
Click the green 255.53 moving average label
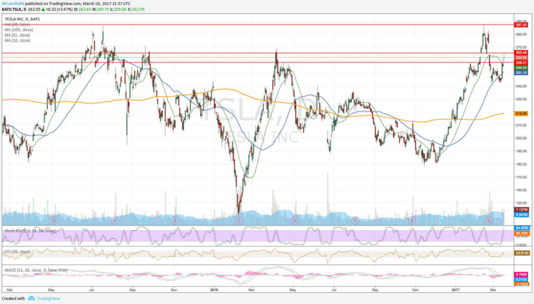pos(521,68)
